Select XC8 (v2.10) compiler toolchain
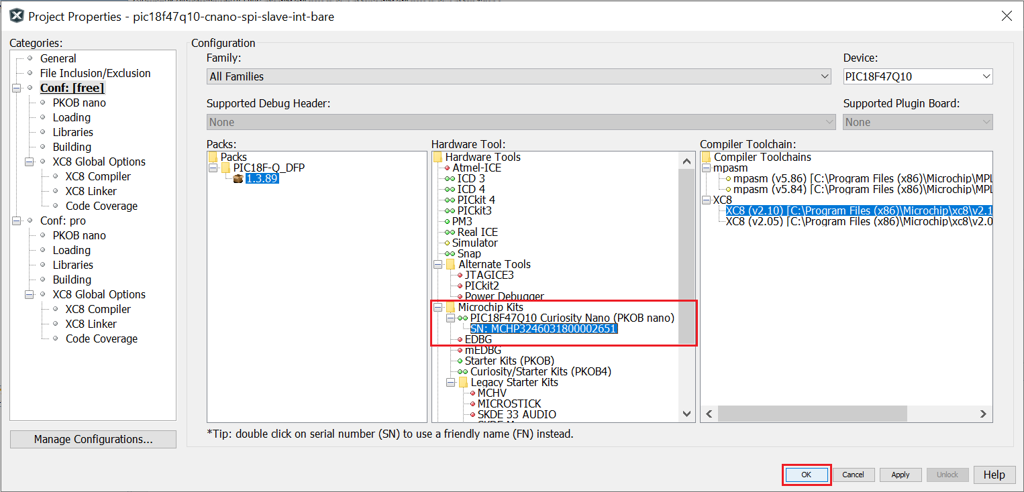Image resolution: width=1024 pixels, height=492 pixels. pos(859,210)
